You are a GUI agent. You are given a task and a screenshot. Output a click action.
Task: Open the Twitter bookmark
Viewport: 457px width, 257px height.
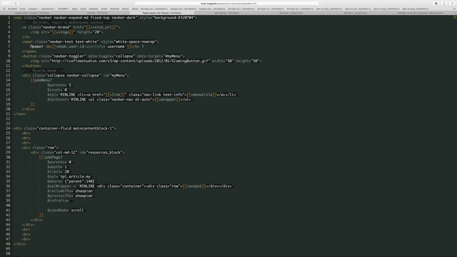click(104, 9)
